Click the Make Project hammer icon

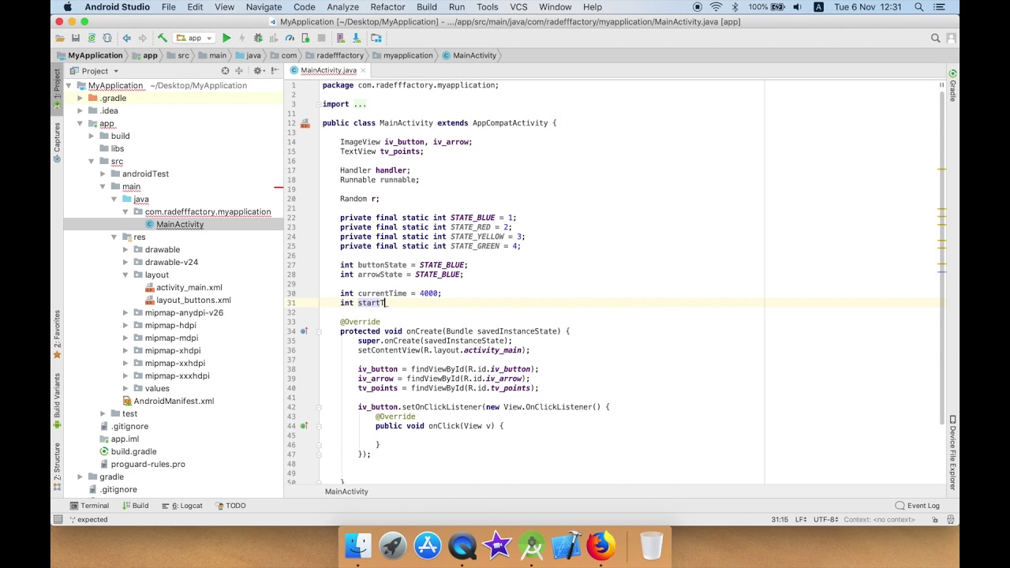coord(162,38)
